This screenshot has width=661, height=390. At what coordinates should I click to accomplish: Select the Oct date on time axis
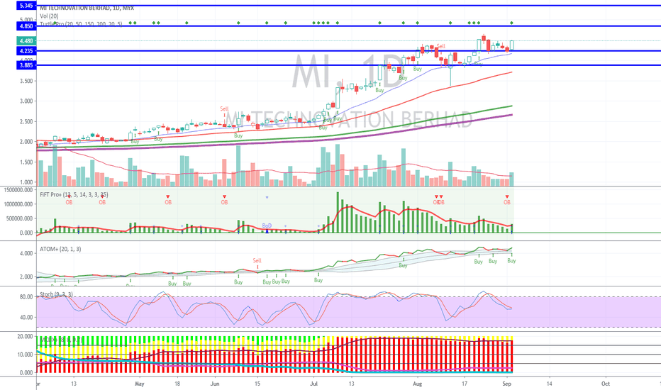pos(606,384)
